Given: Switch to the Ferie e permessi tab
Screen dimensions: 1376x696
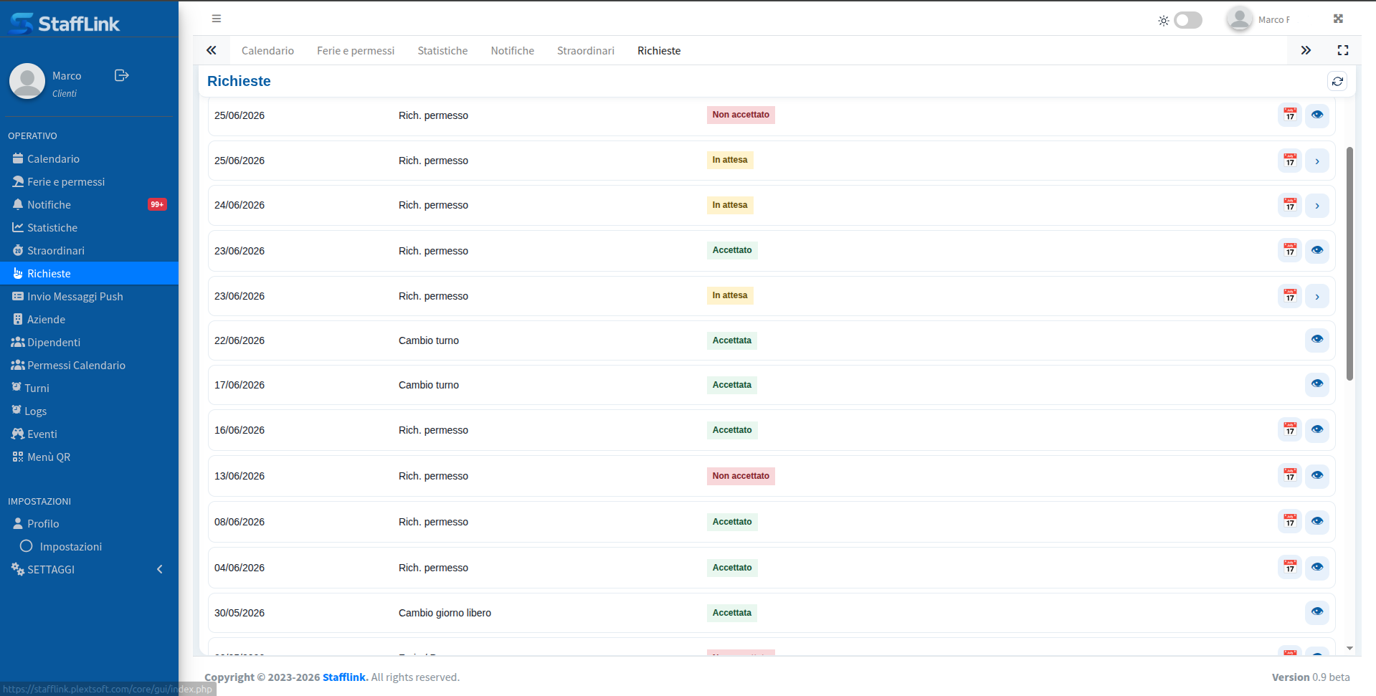Looking at the screenshot, I should pyautogui.click(x=356, y=51).
